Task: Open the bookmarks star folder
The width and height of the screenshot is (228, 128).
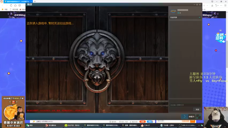Action: point(4,9)
